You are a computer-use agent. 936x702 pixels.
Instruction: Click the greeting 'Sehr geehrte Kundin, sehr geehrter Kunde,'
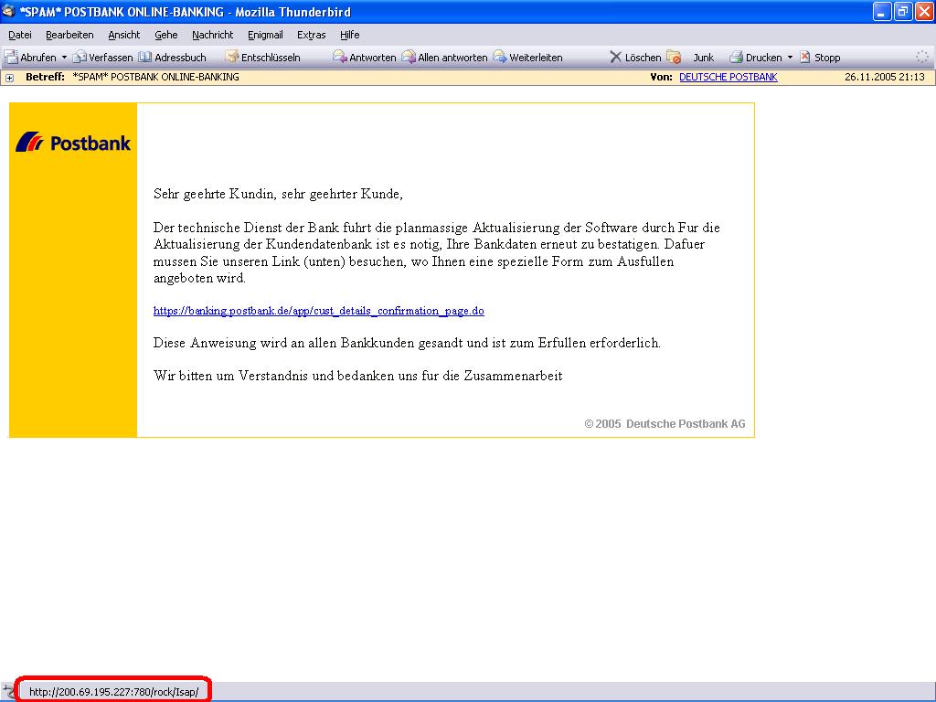point(278,194)
